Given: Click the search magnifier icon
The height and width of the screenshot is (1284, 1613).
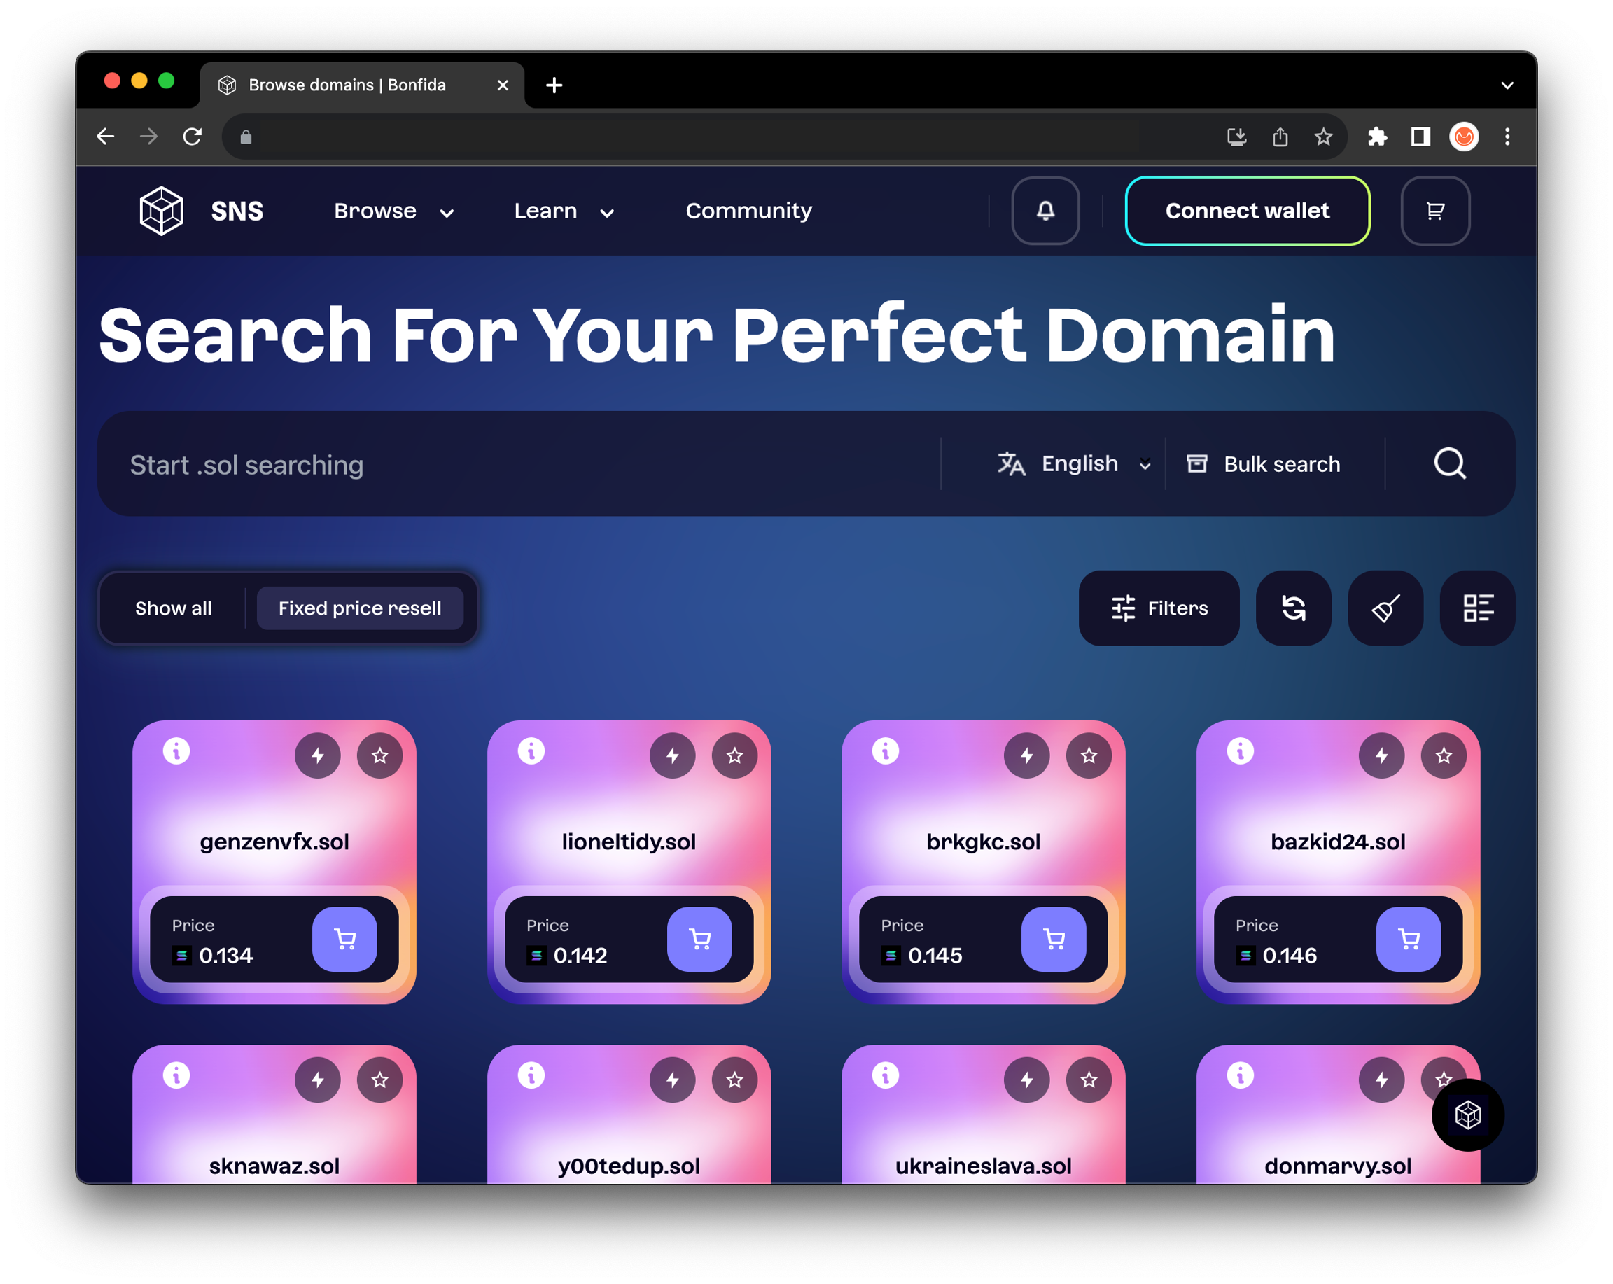Looking at the screenshot, I should pyautogui.click(x=1449, y=464).
